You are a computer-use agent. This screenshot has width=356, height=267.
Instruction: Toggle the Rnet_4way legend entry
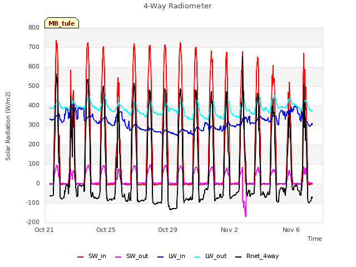click(x=257, y=256)
